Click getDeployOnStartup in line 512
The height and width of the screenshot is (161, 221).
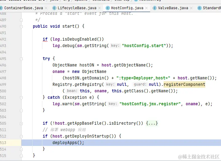tap(87, 136)
